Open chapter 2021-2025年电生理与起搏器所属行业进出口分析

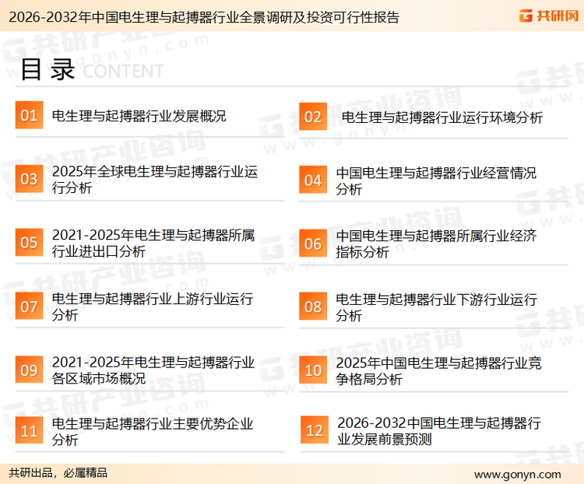153,243
